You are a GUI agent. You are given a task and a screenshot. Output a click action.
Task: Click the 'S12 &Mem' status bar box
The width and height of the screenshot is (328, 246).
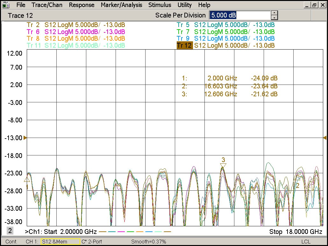click(x=61, y=242)
